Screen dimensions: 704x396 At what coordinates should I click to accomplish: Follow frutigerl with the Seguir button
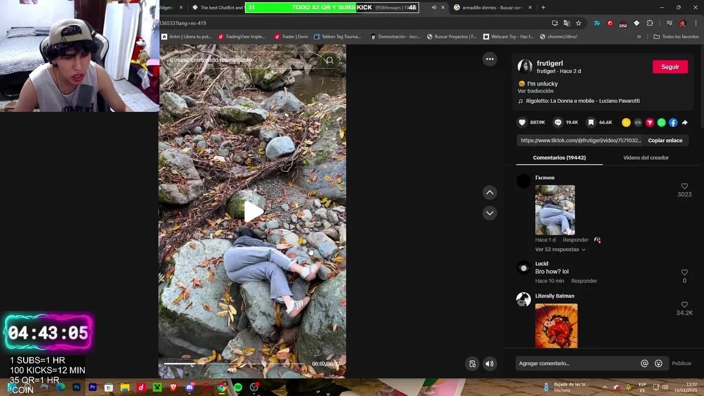click(670, 67)
